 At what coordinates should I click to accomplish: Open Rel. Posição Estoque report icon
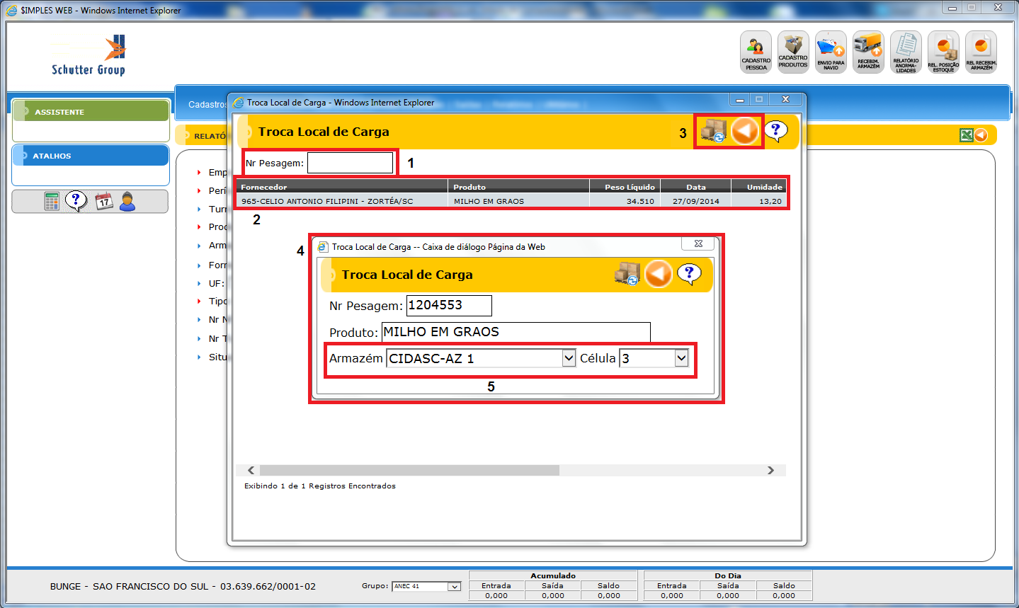click(x=943, y=52)
